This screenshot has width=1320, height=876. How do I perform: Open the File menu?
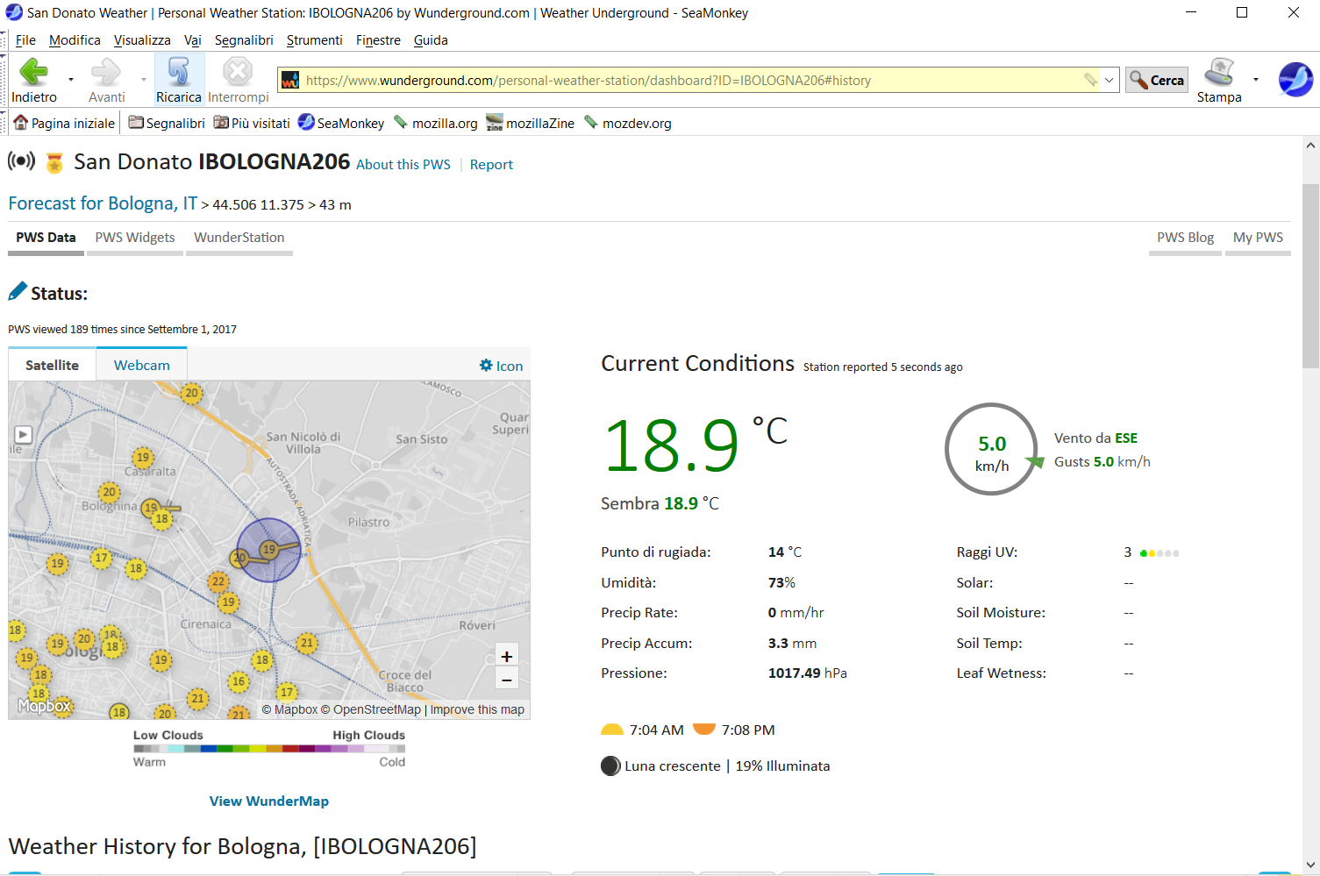[25, 40]
